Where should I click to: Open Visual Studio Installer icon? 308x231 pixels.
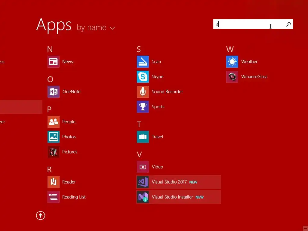click(x=143, y=197)
